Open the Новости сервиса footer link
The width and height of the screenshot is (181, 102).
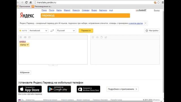[67, 100]
